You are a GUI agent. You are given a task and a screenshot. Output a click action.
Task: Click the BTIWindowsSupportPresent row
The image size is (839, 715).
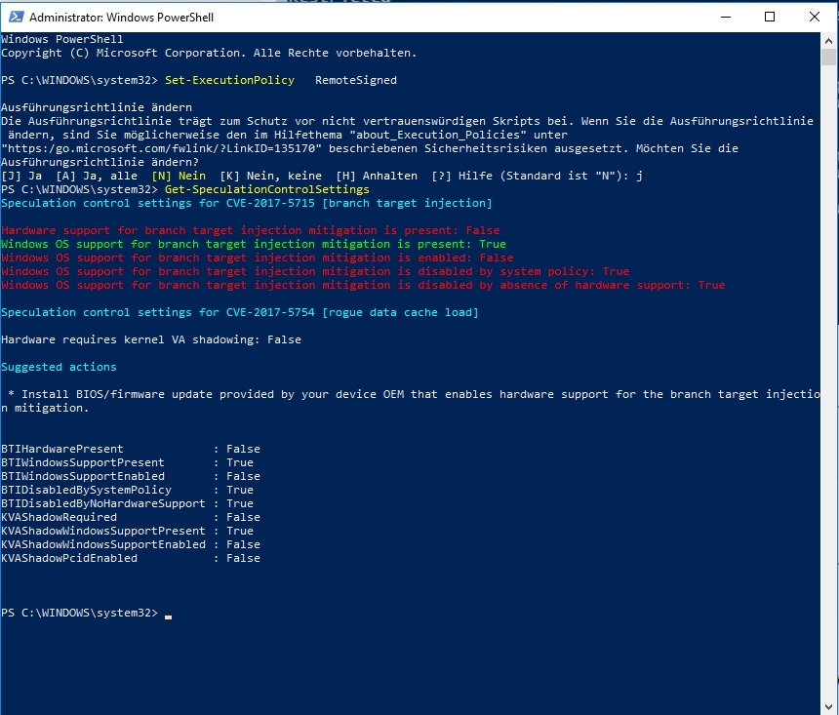(128, 462)
